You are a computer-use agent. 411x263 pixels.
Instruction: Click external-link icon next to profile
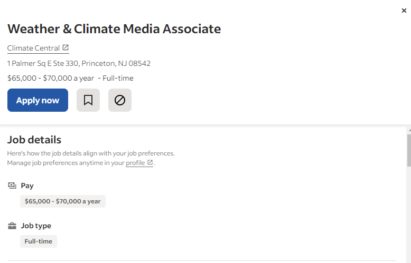(150, 163)
